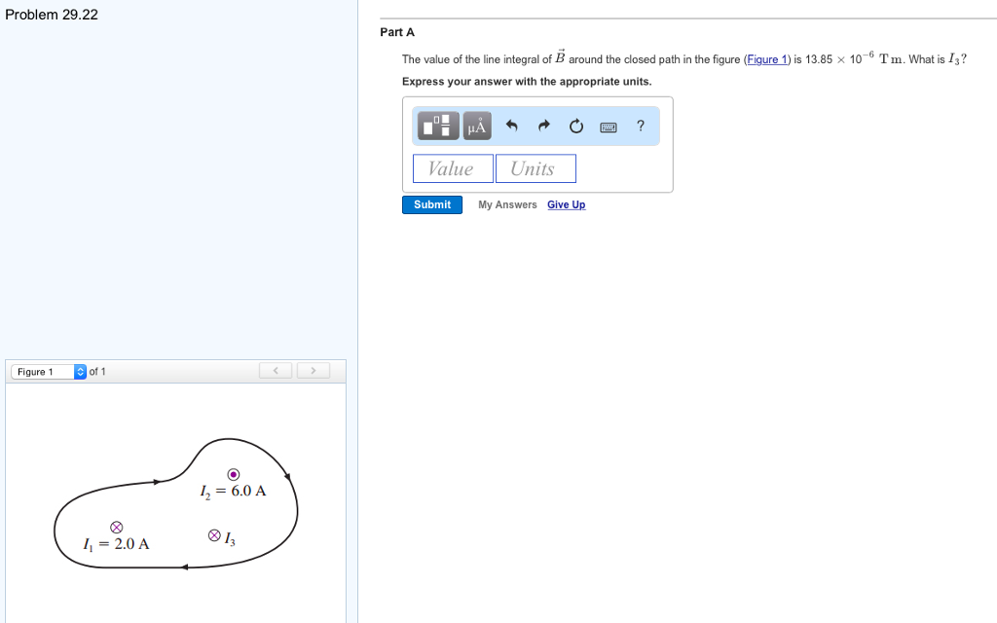Go to the previous figure arrow
The height and width of the screenshot is (623, 997).
pyautogui.click(x=276, y=371)
